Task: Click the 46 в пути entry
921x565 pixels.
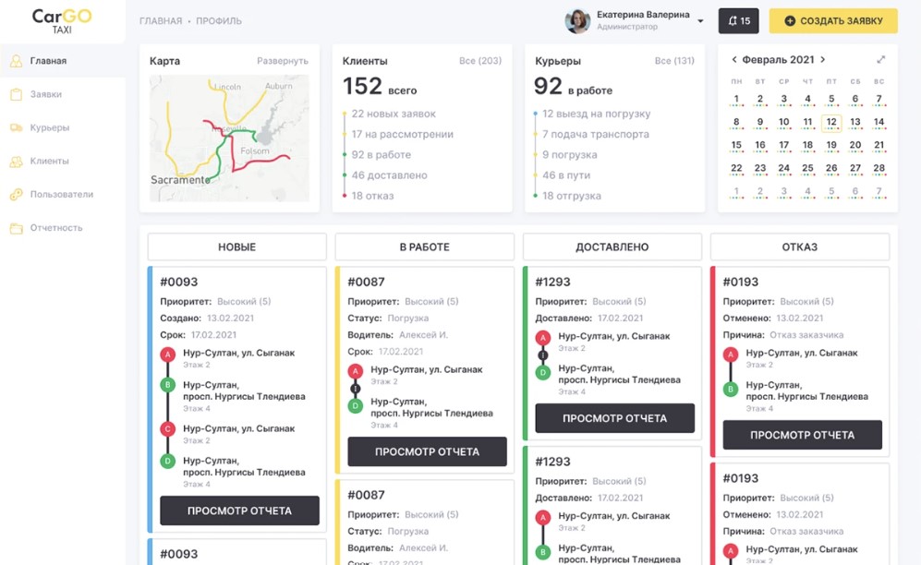Action: [x=566, y=175]
